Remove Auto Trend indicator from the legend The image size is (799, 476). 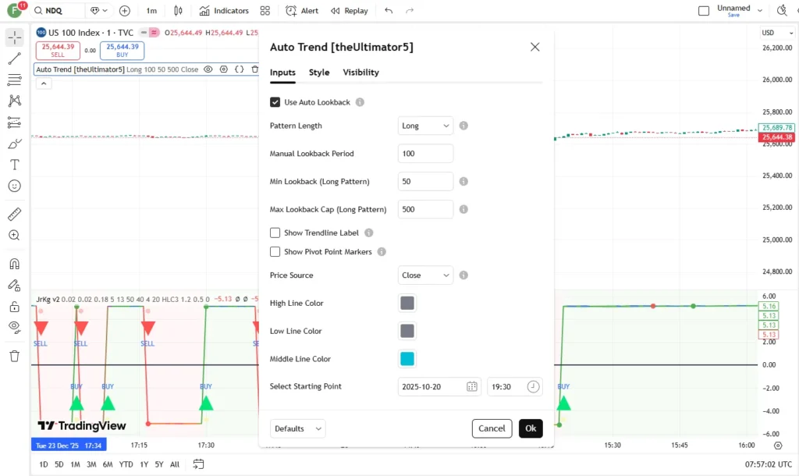pos(255,69)
